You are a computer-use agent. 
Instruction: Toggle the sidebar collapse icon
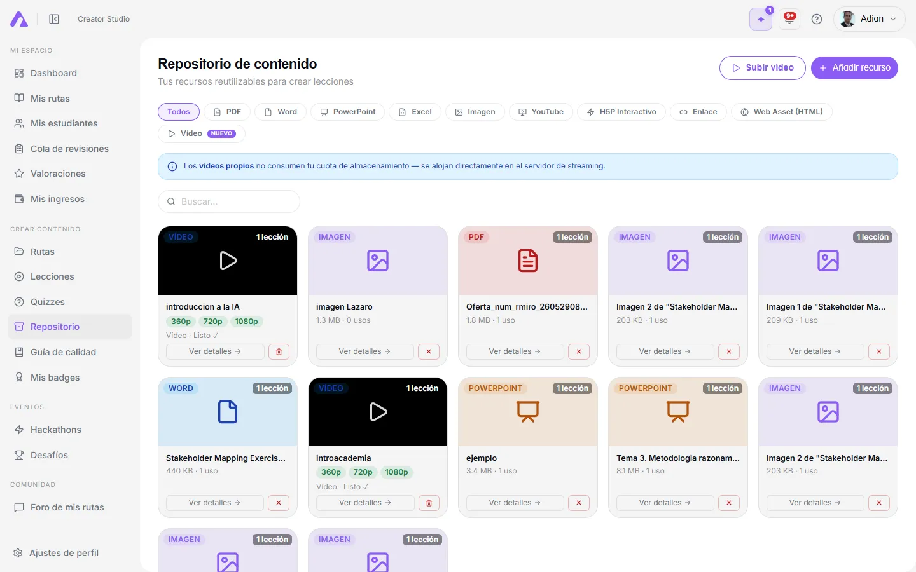click(54, 19)
